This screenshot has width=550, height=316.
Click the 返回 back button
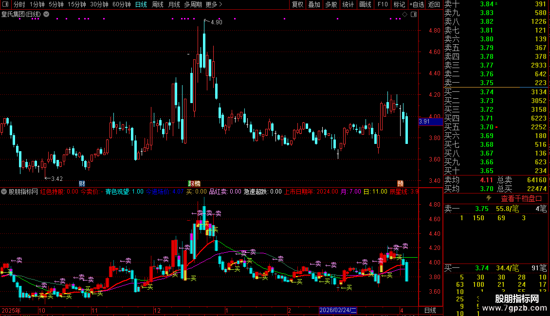point(434,4)
